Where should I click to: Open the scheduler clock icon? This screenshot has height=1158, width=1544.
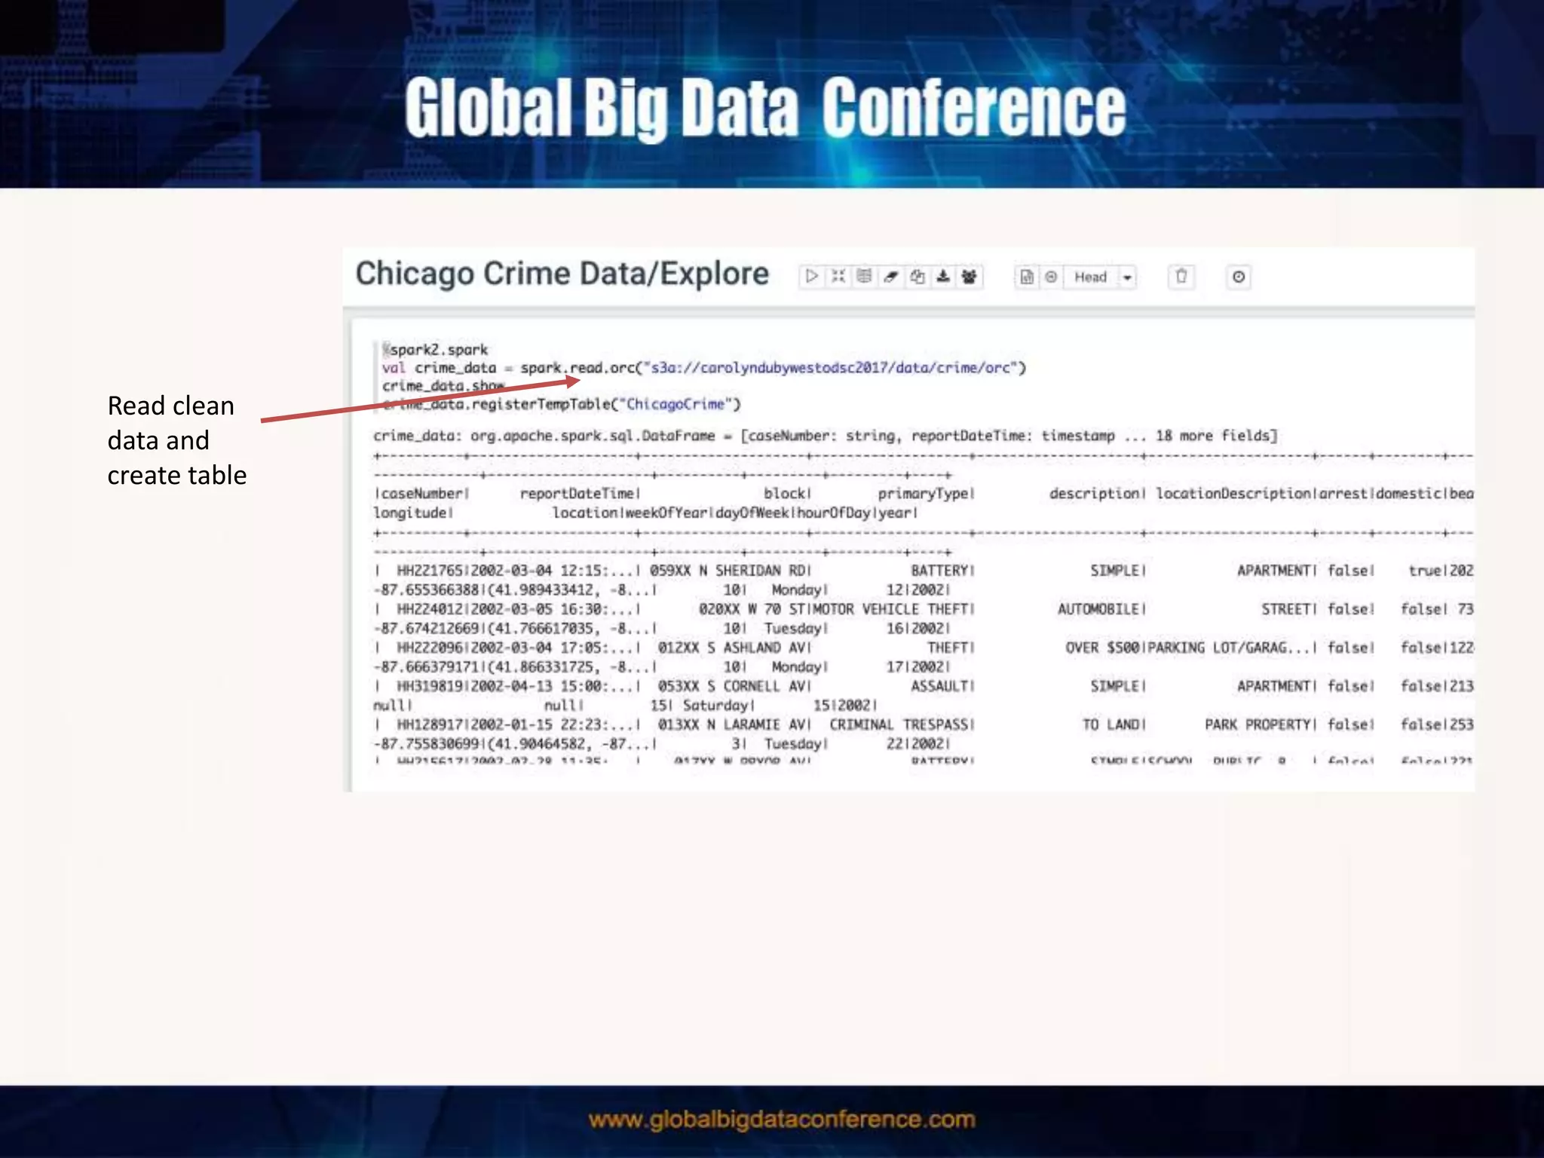1239,277
